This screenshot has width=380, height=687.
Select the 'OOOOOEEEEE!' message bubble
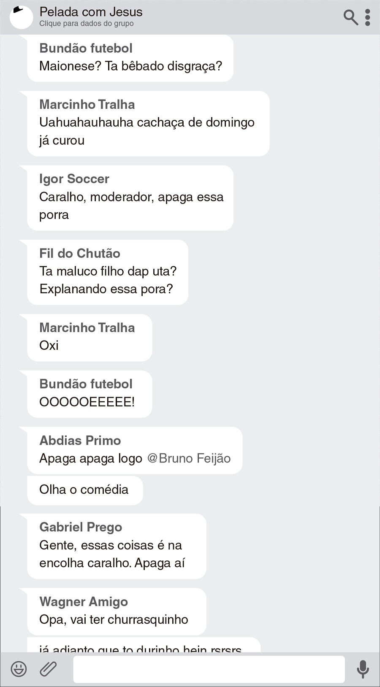[87, 402]
